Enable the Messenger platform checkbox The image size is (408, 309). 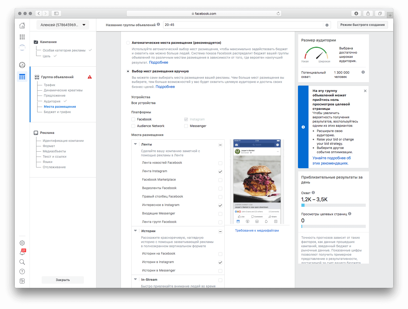pyautogui.click(x=186, y=126)
